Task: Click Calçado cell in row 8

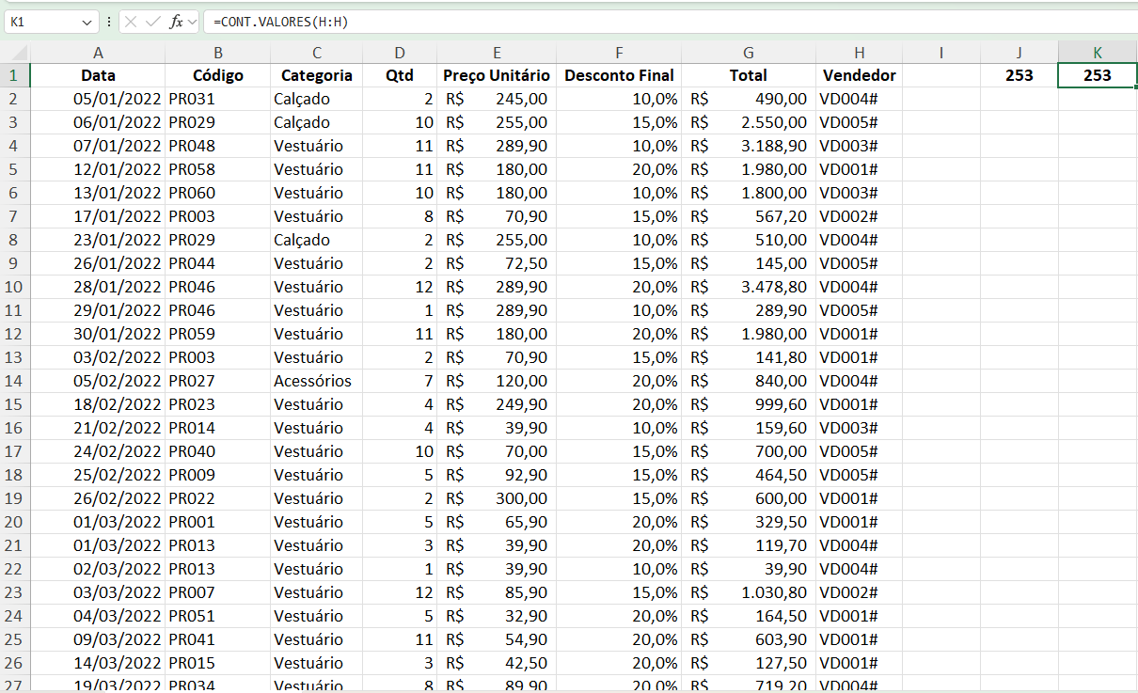Action: [x=316, y=240]
